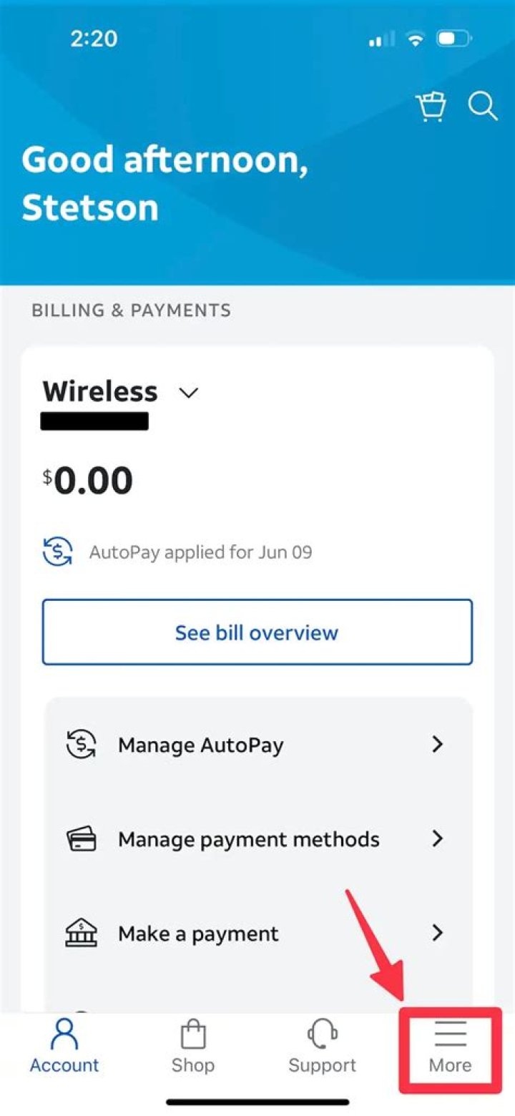Open Make a payment chevron arrow
This screenshot has width=515, height=1116.
pos(438,934)
